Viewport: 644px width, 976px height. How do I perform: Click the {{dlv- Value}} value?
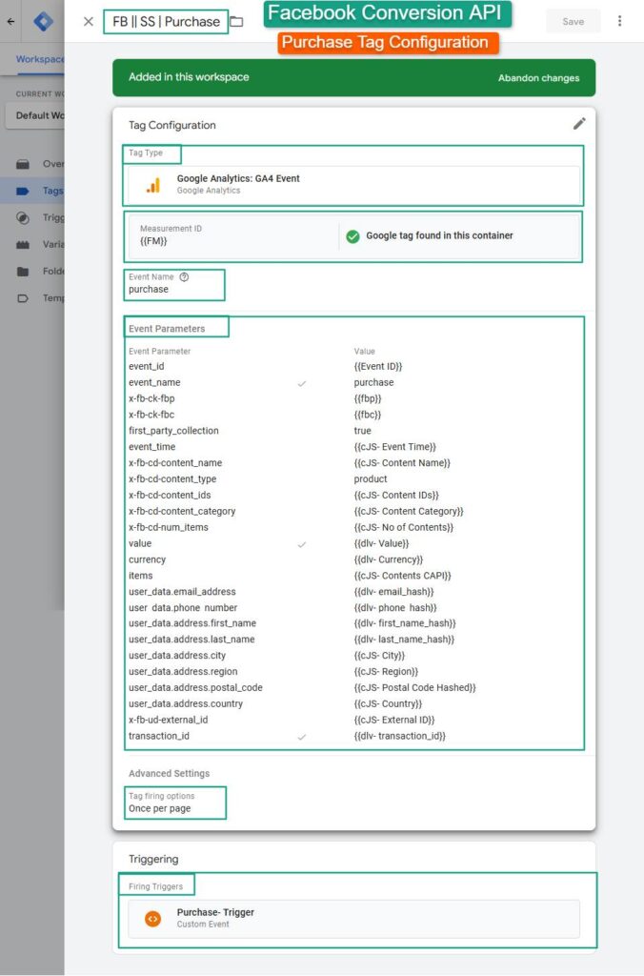(381, 543)
